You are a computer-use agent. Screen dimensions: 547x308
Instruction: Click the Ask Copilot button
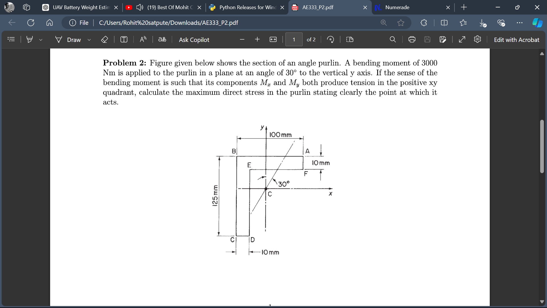pos(194,40)
